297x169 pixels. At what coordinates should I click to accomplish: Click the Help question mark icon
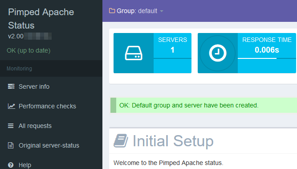tap(11, 165)
